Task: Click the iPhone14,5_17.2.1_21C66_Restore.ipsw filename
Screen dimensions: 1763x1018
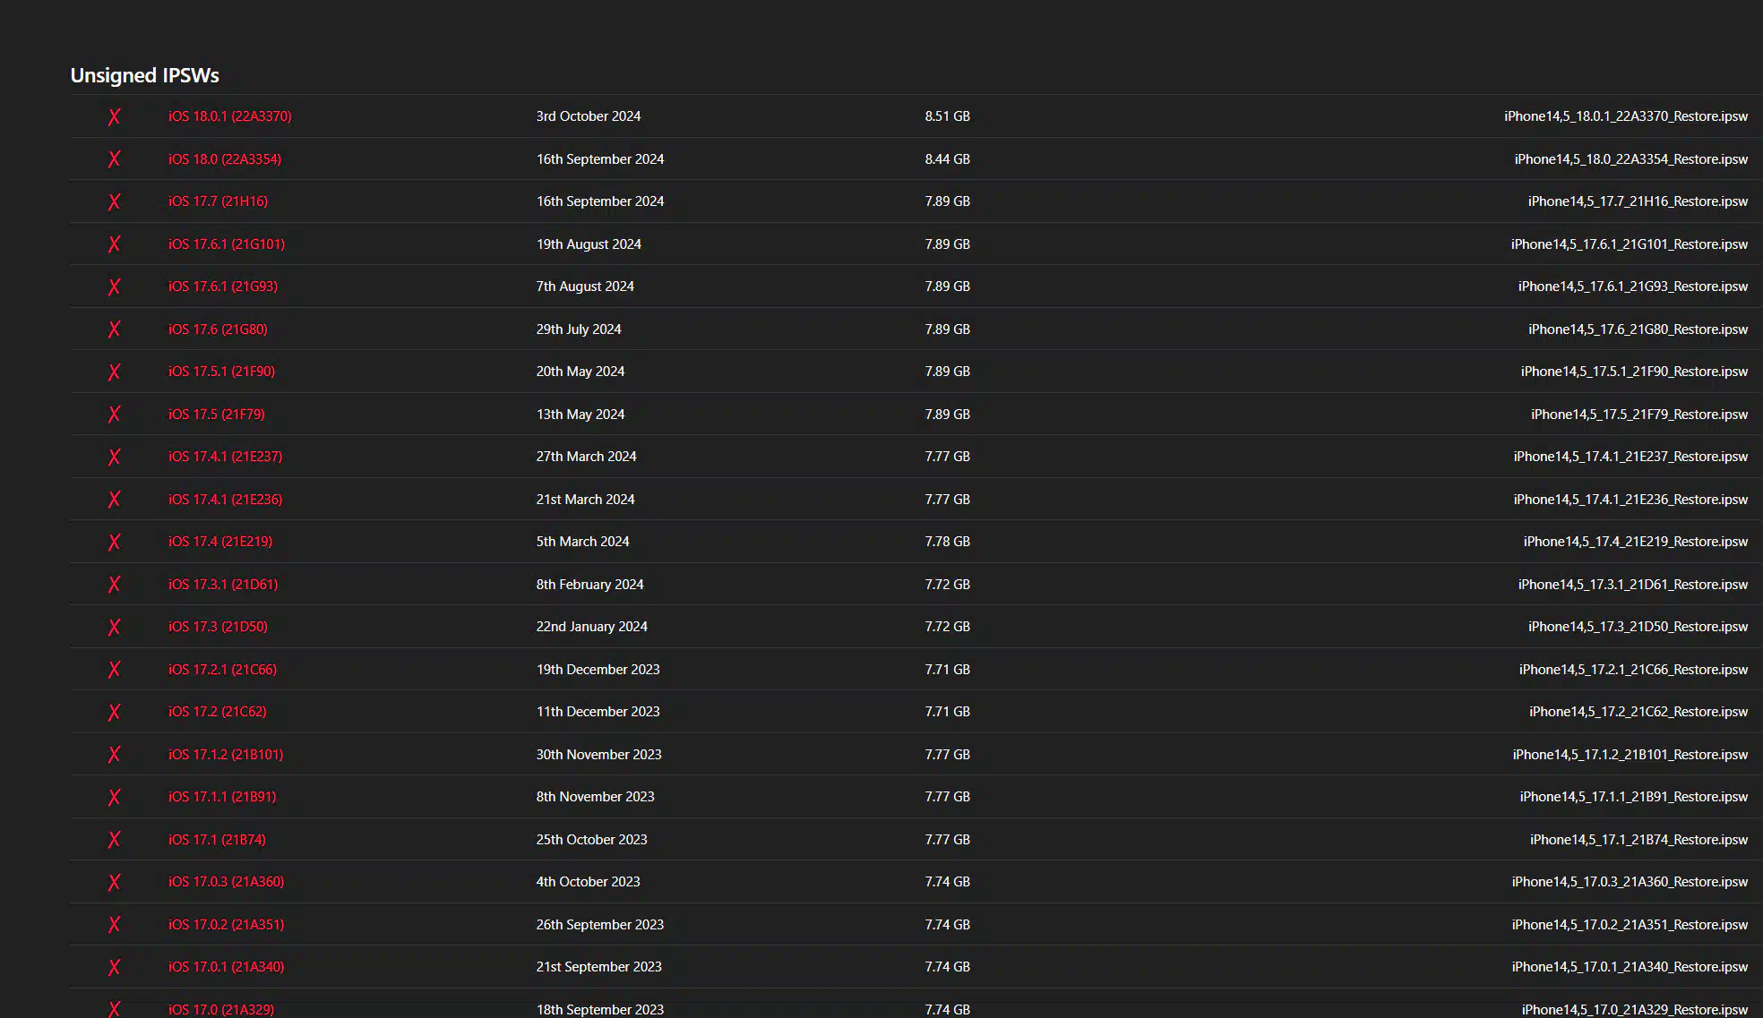Action: pyautogui.click(x=1633, y=670)
